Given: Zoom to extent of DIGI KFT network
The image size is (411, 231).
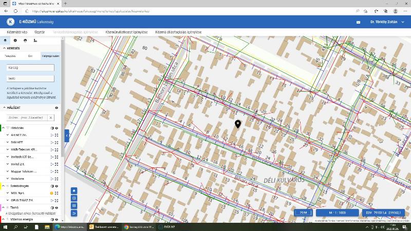Looking at the screenshot, I should tap(57, 143).
